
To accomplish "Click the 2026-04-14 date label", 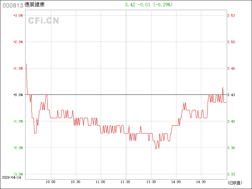I will pos(11,178).
